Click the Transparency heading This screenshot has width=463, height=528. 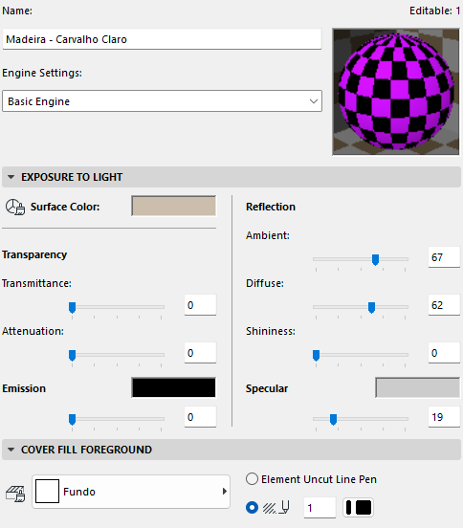click(34, 254)
